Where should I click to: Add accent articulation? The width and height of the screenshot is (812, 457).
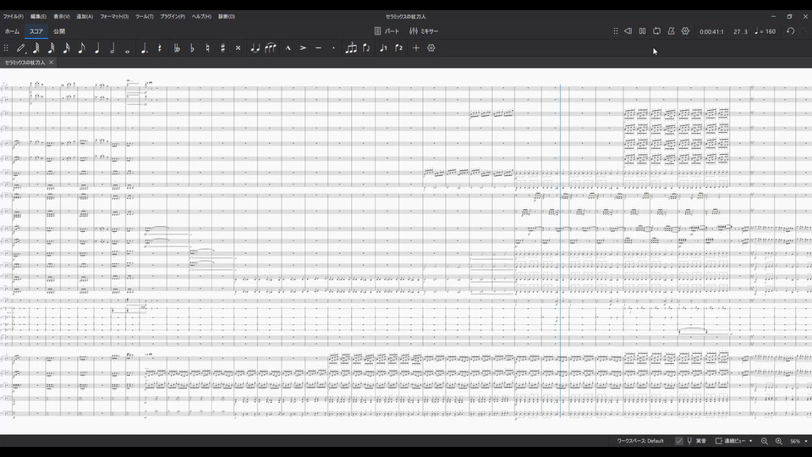coord(303,48)
